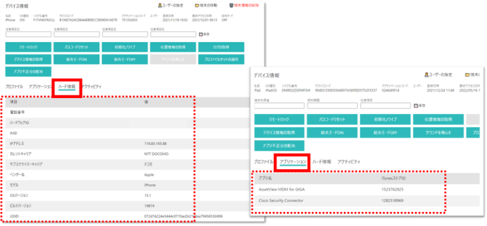The height and width of the screenshot is (226, 487).
Task: Click the サウンドを鳴らす button in right panel
Action: [x=438, y=133]
